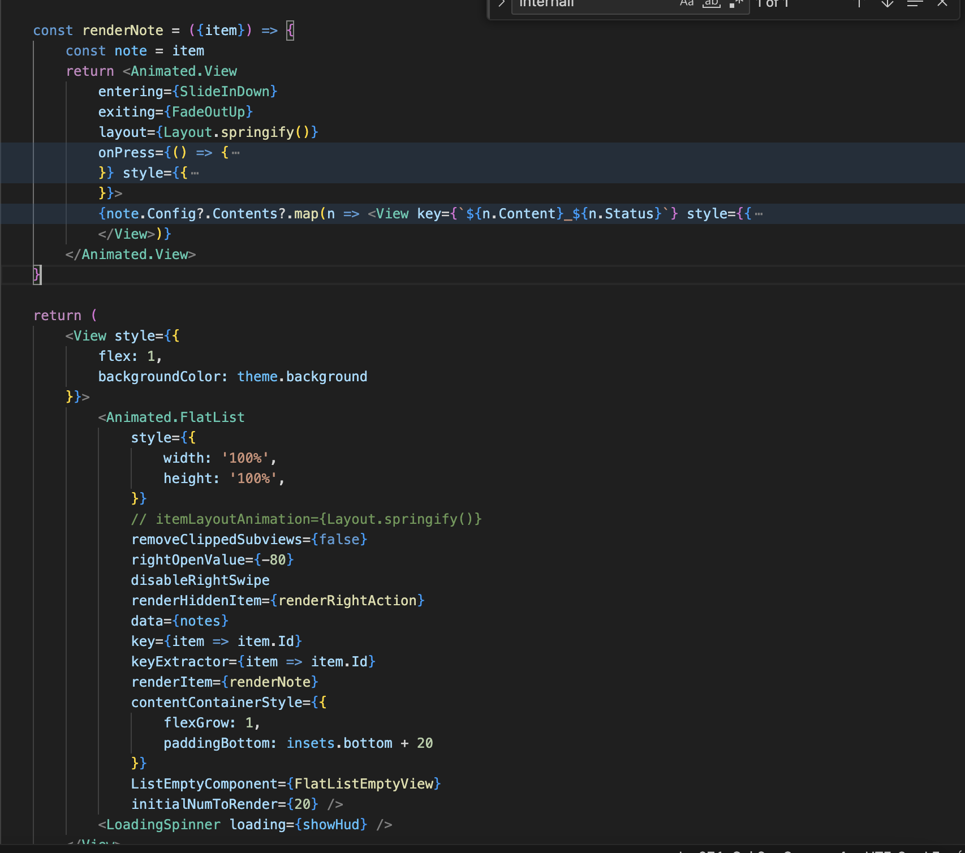This screenshot has width=965, height=853.
Task: Expand the folded onPress handler code
Action: click(x=236, y=152)
